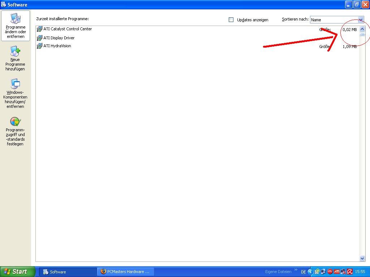Image resolution: width=370 pixels, height=277 pixels.
Task: Click the red round tray icon
Action: coord(330,272)
